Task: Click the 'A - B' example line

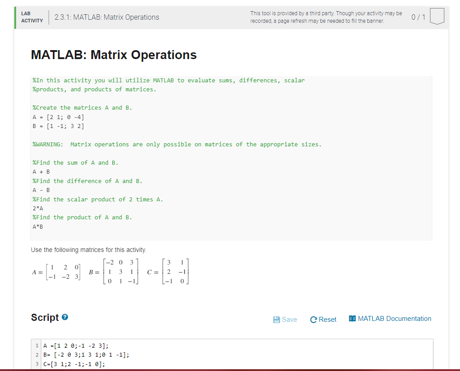Action: [41, 190]
